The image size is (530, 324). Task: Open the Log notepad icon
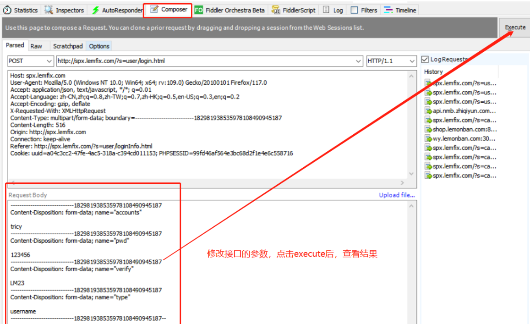325,10
